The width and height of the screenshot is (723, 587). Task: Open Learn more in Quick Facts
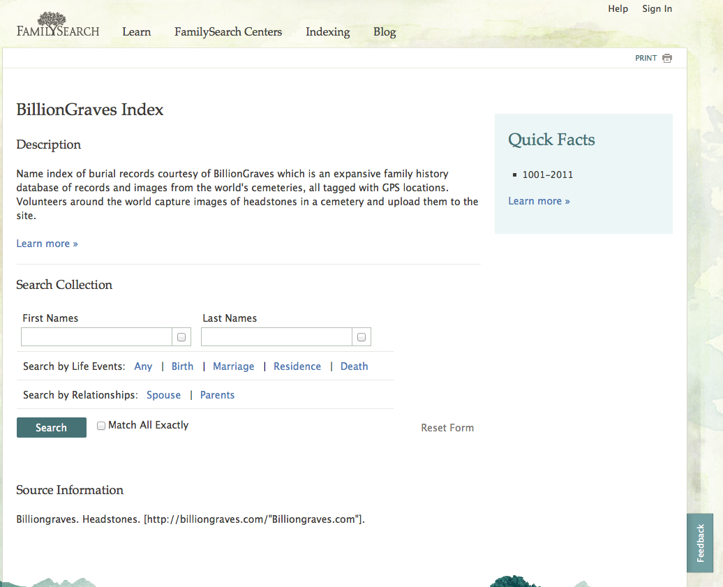539,201
